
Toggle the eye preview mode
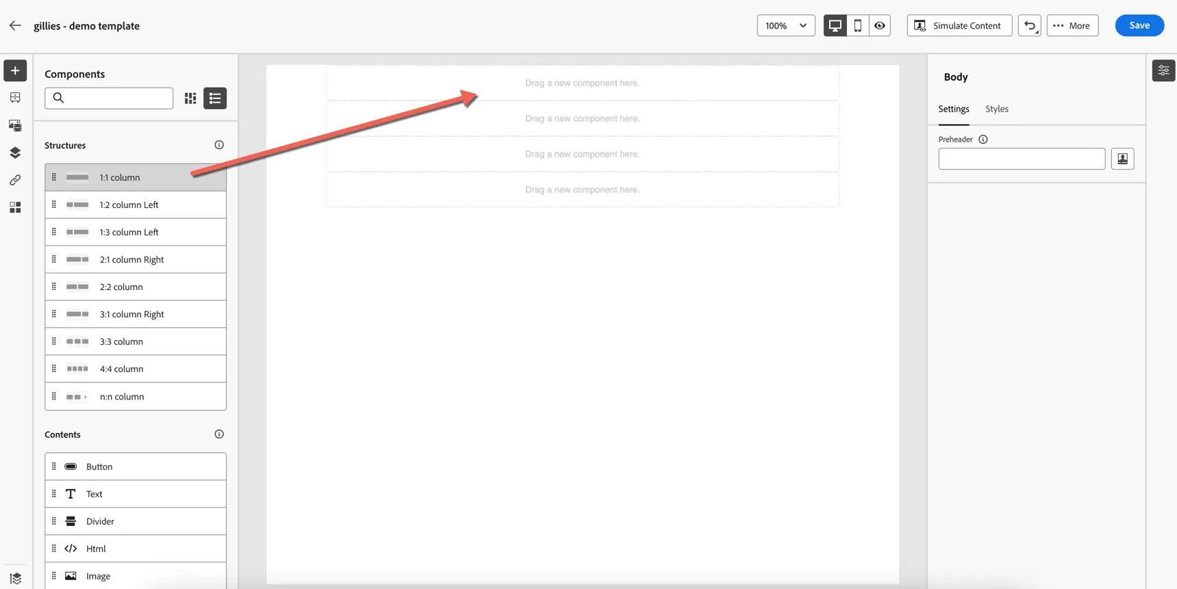pyautogui.click(x=880, y=25)
